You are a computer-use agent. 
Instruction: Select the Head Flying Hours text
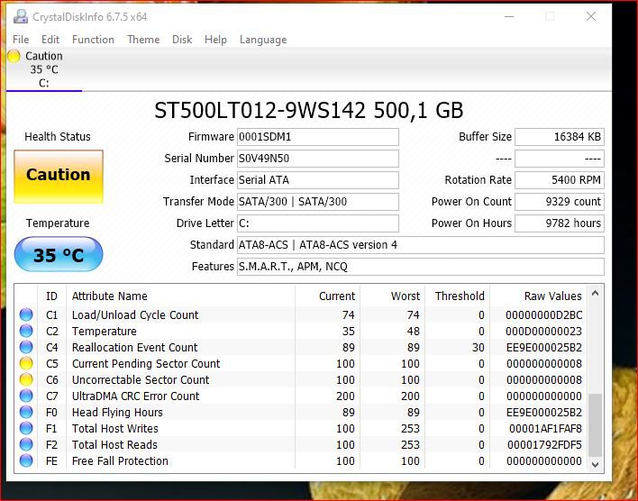tap(117, 413)
